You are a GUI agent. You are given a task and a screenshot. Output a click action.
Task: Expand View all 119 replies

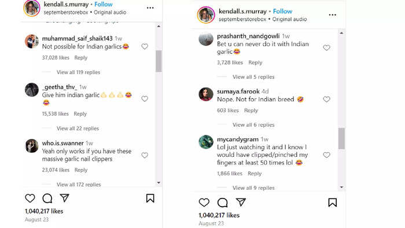pyautogui.click(x=78, y=72)
